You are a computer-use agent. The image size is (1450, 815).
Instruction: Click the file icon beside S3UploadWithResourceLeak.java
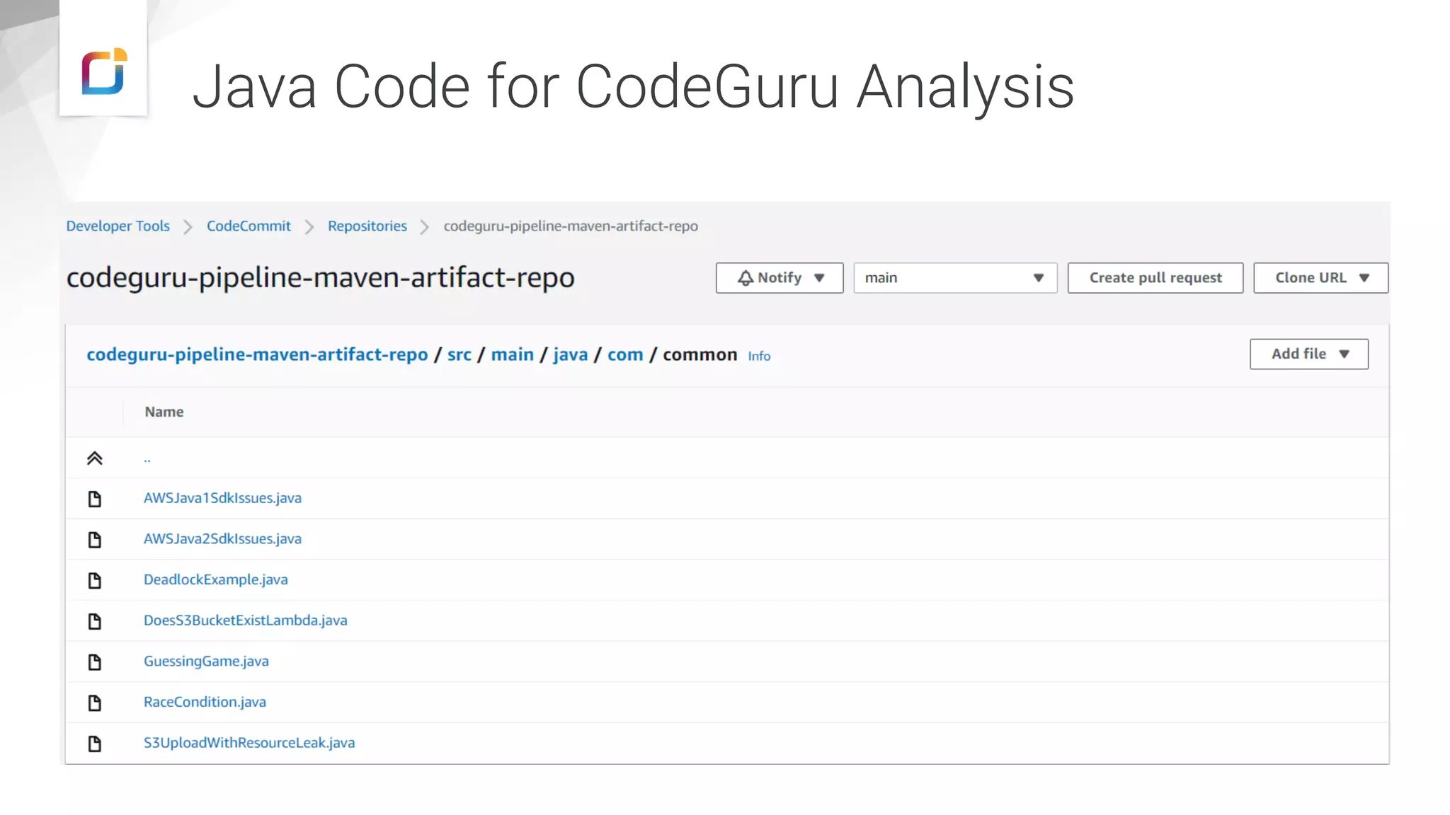tap(94, 744)
